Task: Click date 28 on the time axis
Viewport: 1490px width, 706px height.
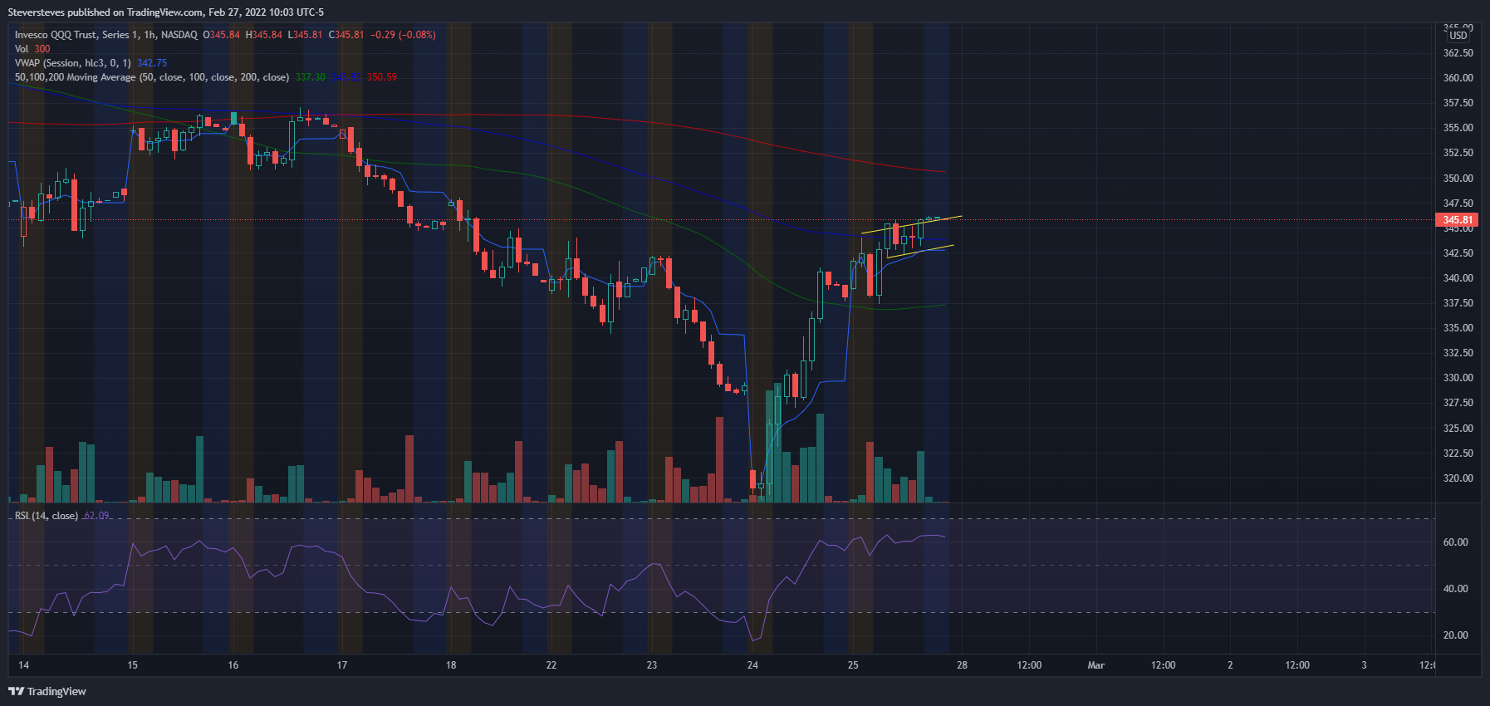Action: (x=962, y=665)
